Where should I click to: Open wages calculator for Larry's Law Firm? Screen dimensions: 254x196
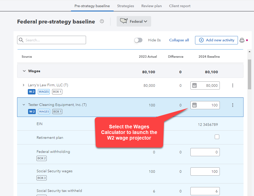click(195, 85)
